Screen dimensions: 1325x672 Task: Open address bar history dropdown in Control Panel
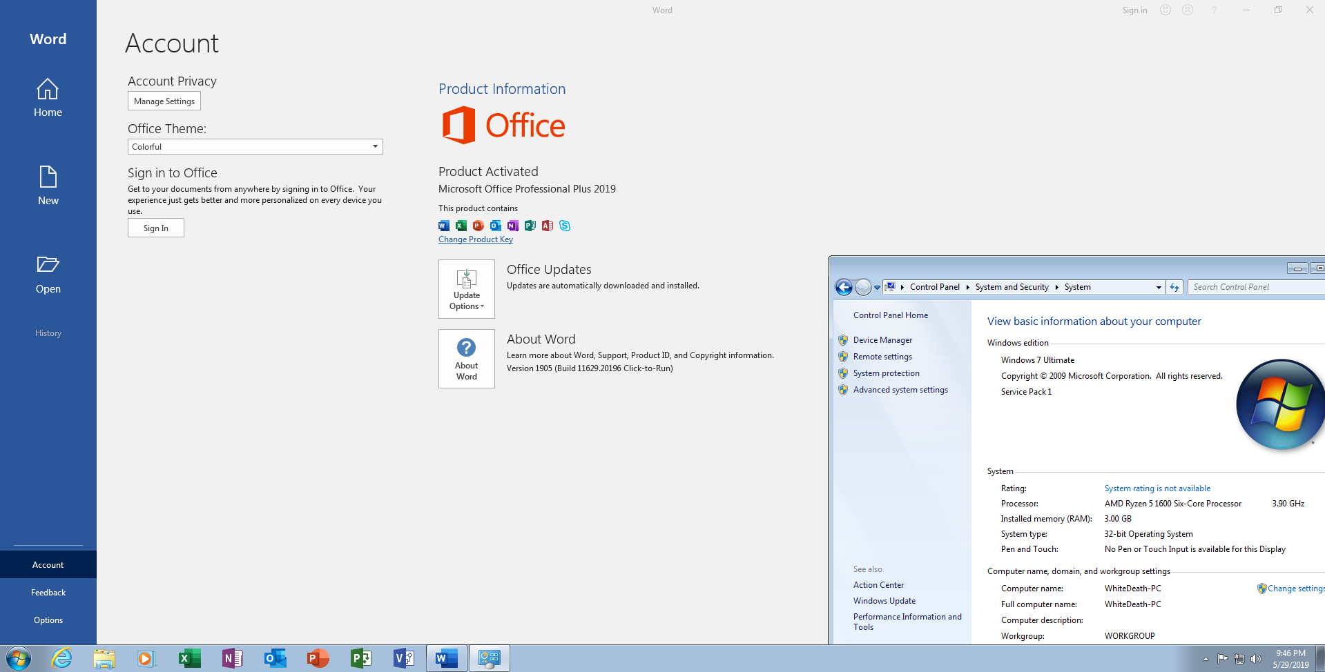pyautogui.click(x=1159, y=287)
